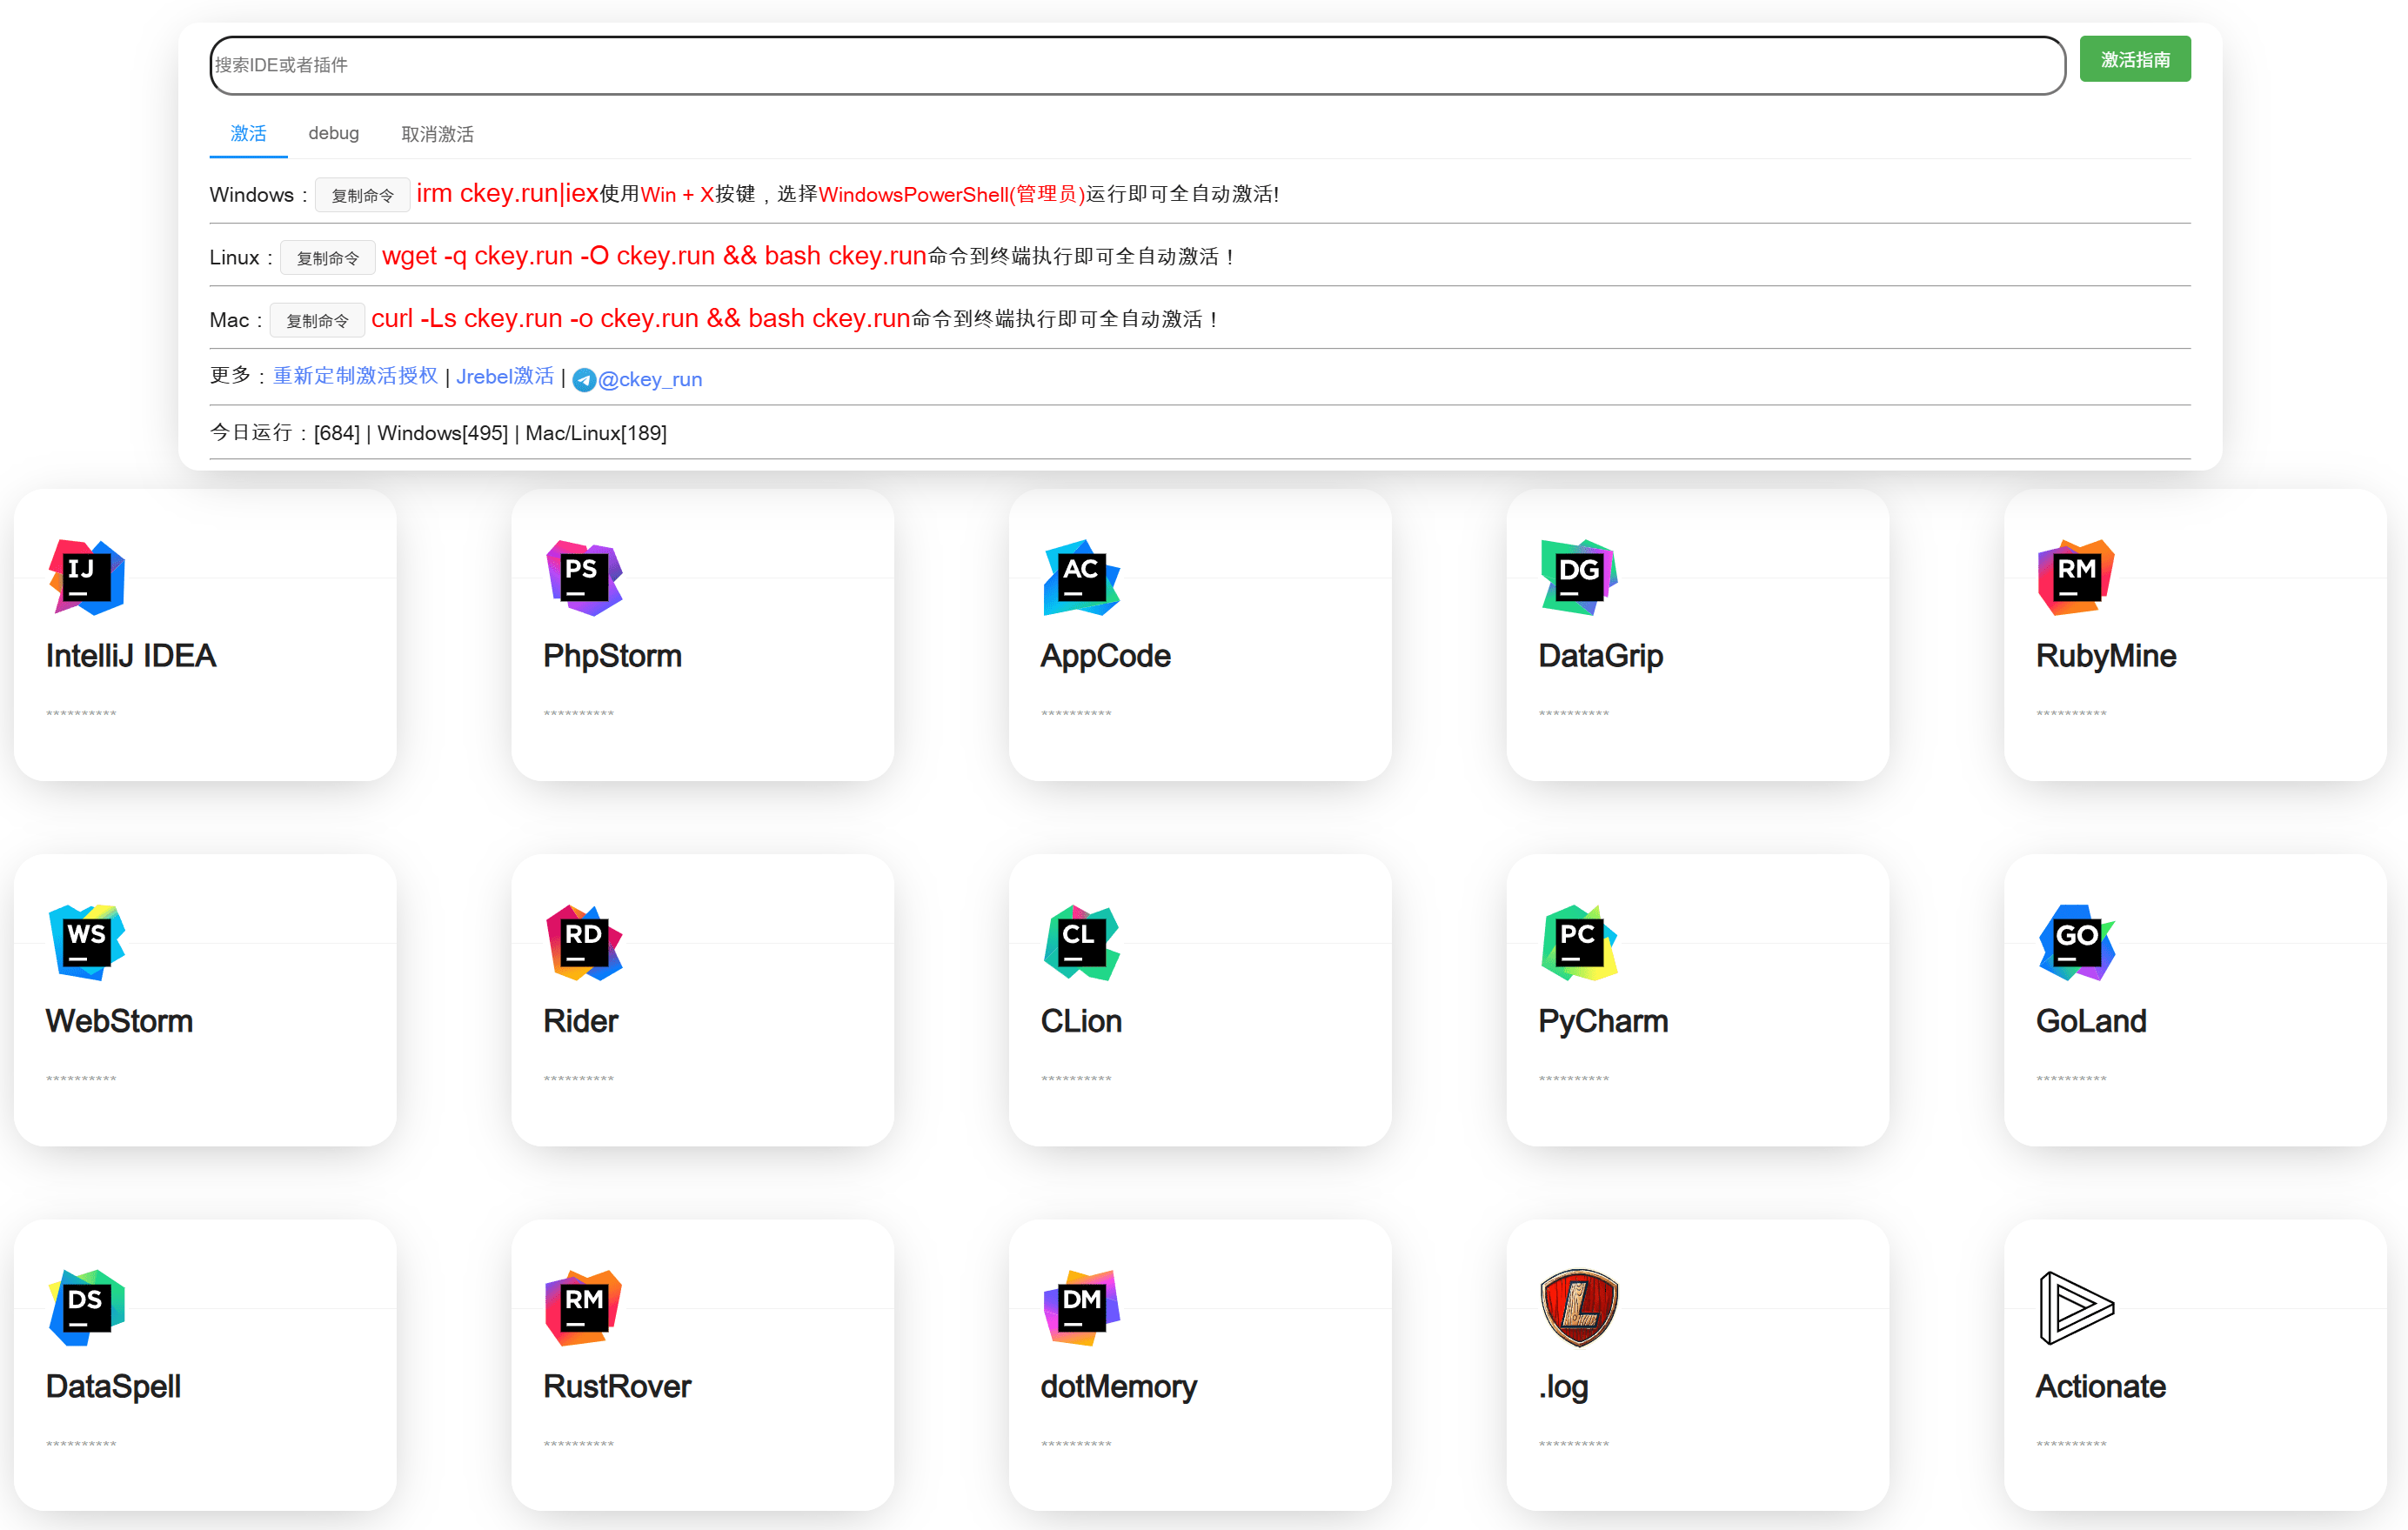The height and width of the screenshot is (1530, 2408).
Task: Click the GoLand GO logo
Action: click(2076, 942)
